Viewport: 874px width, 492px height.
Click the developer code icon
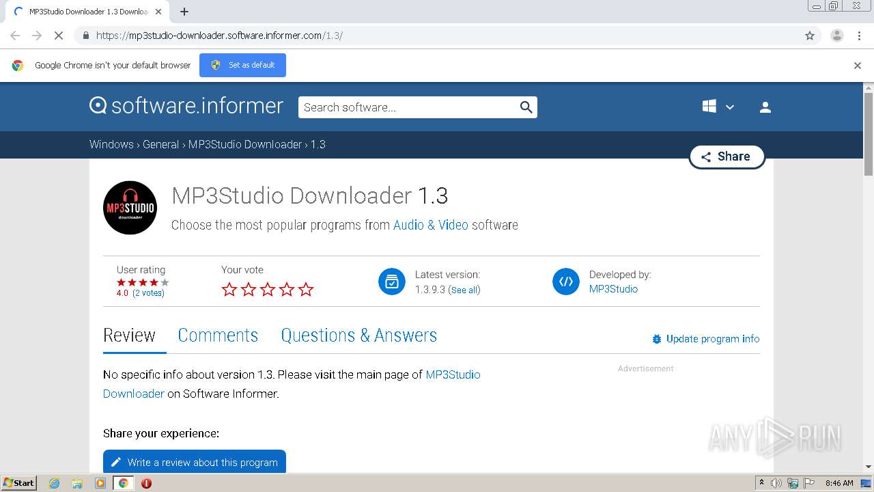pos(566,282)
